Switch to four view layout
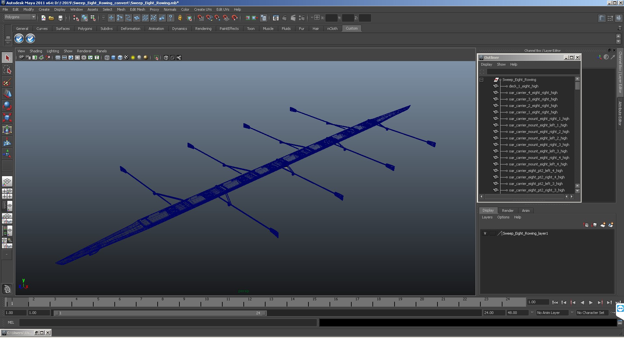This screenshot has width=624, height=338. pyautogui.click(x=7, y=194)
